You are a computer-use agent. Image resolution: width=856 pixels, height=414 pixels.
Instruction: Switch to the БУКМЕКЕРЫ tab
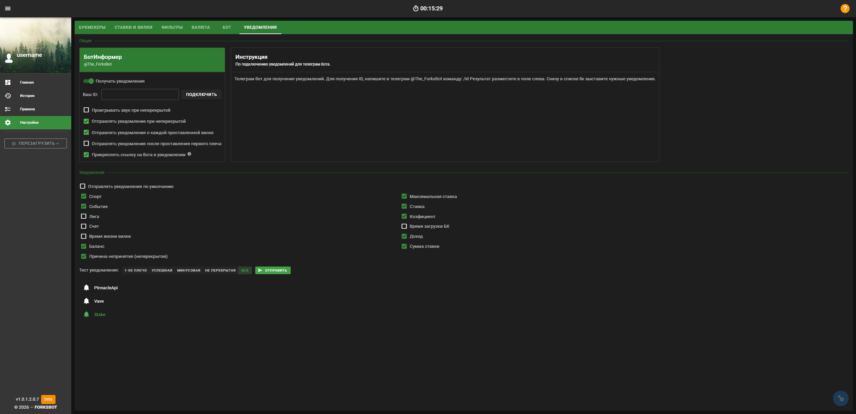(92, 27)
